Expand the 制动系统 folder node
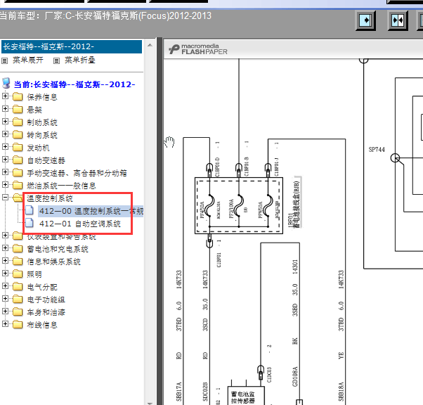The image size is (423, 405). point(5,122)
